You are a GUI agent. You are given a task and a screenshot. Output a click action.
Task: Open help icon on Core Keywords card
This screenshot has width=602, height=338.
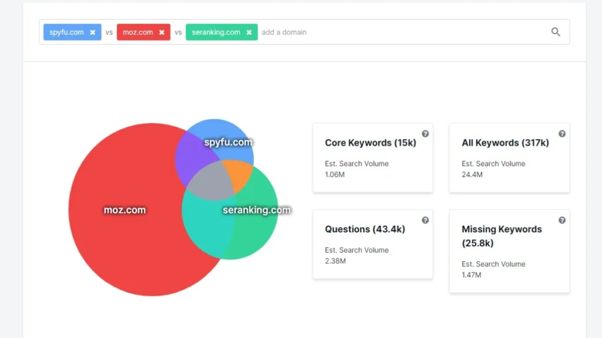(x=425, y=134)
